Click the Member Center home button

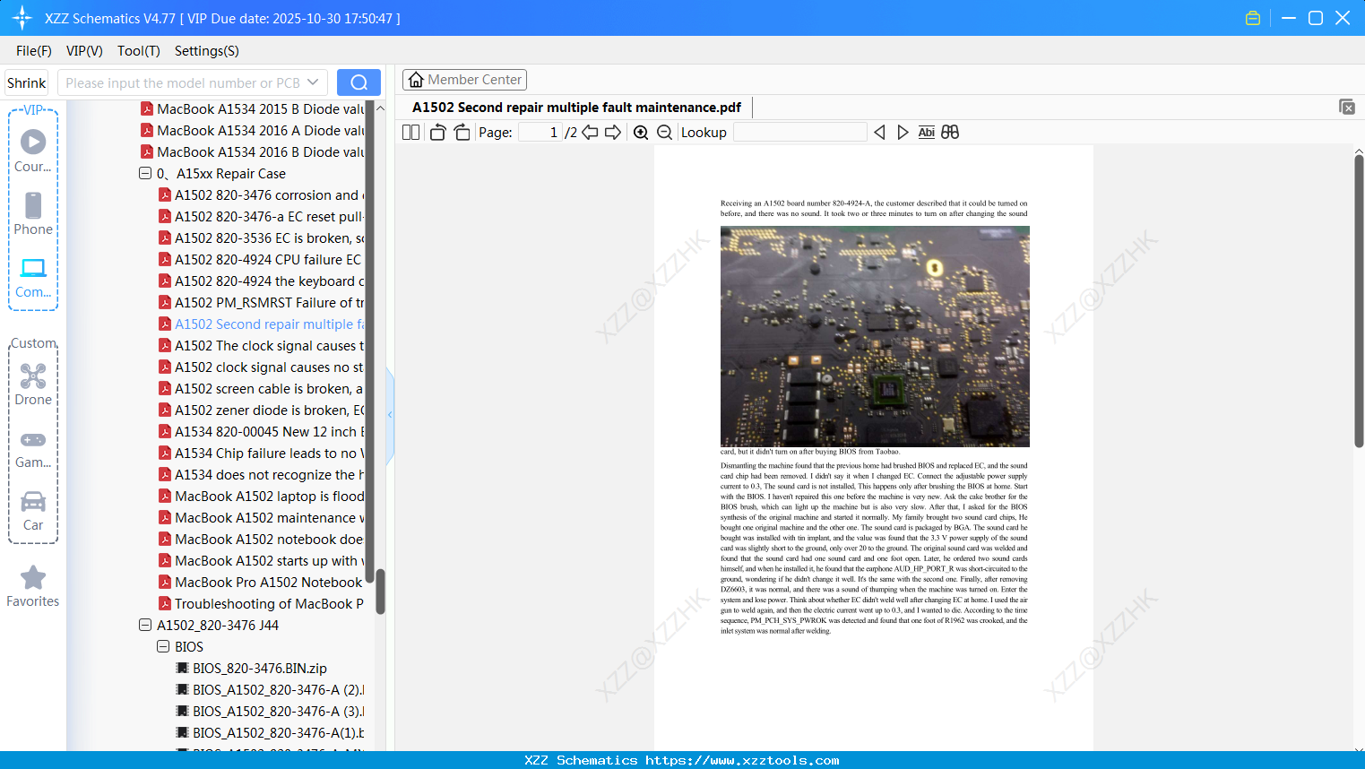pos(464,80)
